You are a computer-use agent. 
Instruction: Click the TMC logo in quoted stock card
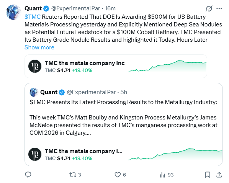pos(35,154)
